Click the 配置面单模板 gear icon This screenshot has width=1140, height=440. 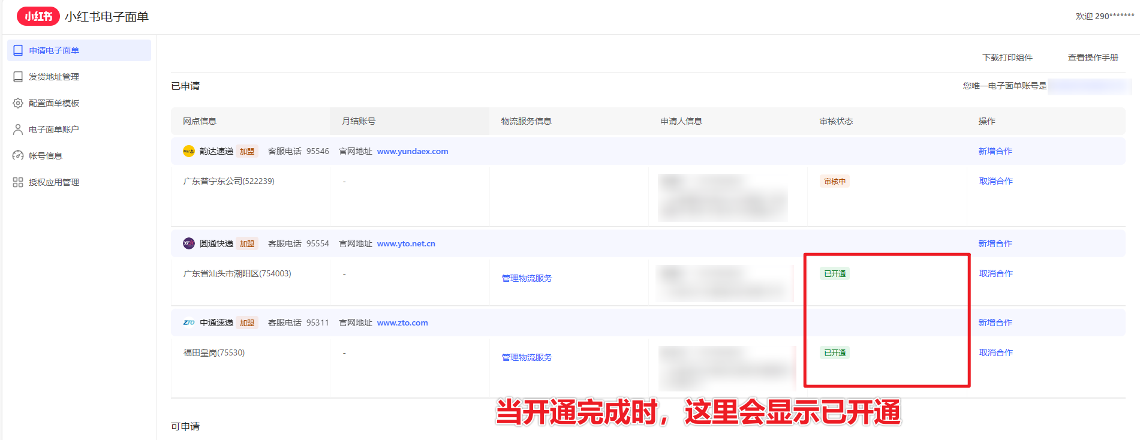click(x=18, y=103)
